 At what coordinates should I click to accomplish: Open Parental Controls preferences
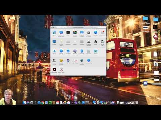click(61, 60)
